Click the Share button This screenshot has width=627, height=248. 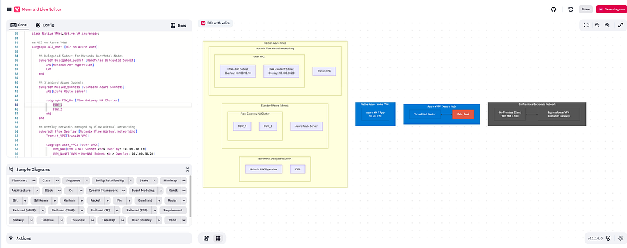coord(585,9)
